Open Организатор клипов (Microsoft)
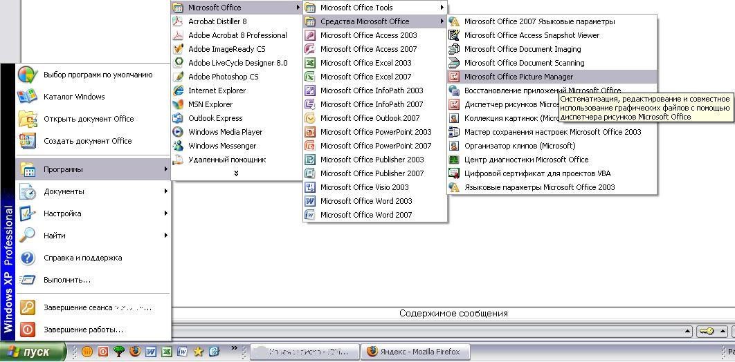The image size is (735, 362). 552,146
